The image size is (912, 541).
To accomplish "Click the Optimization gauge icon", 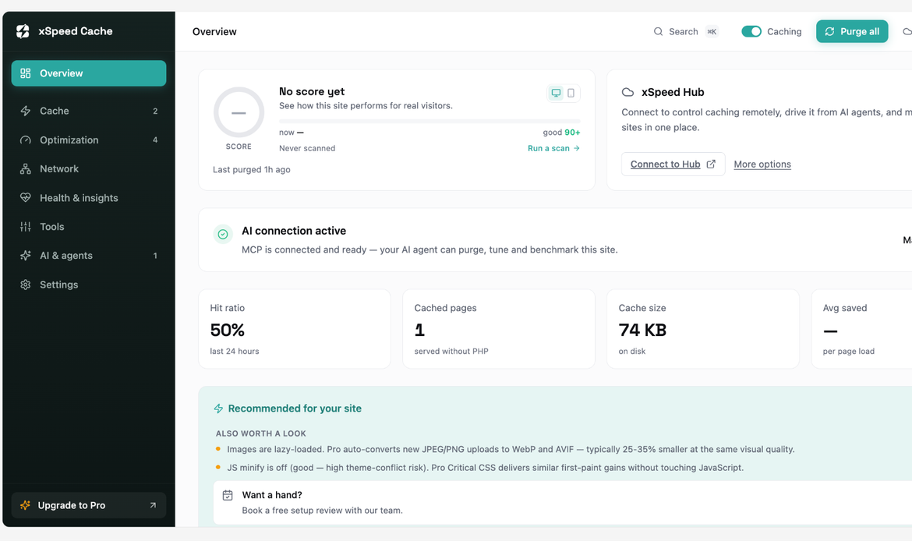I will 26,140.
